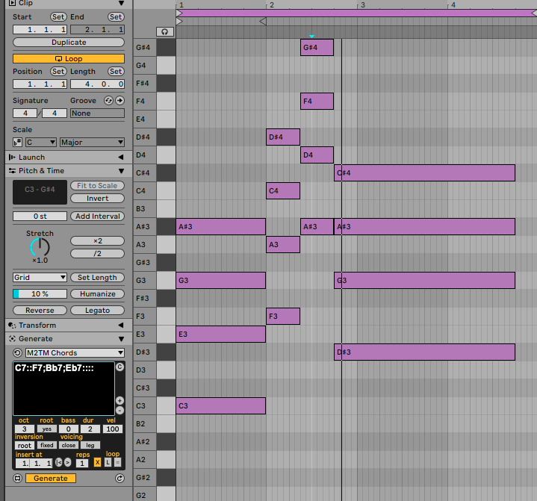The image size is (537, 501).
Task: Toggle the clip Loop button
Action: tap(69, 58)
